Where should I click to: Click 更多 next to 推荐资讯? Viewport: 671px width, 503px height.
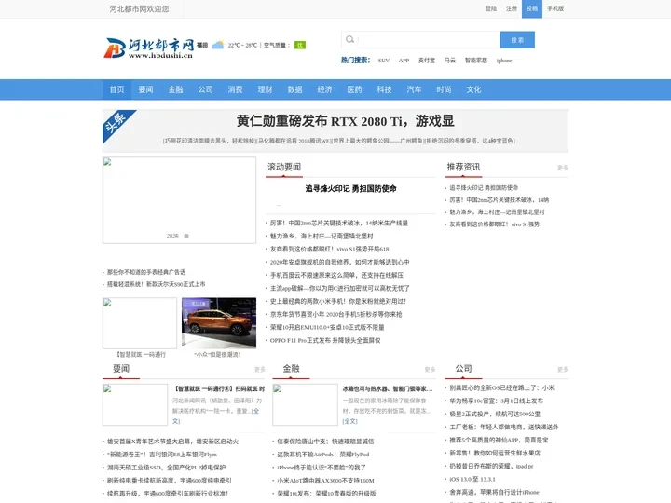click(562, 168)
